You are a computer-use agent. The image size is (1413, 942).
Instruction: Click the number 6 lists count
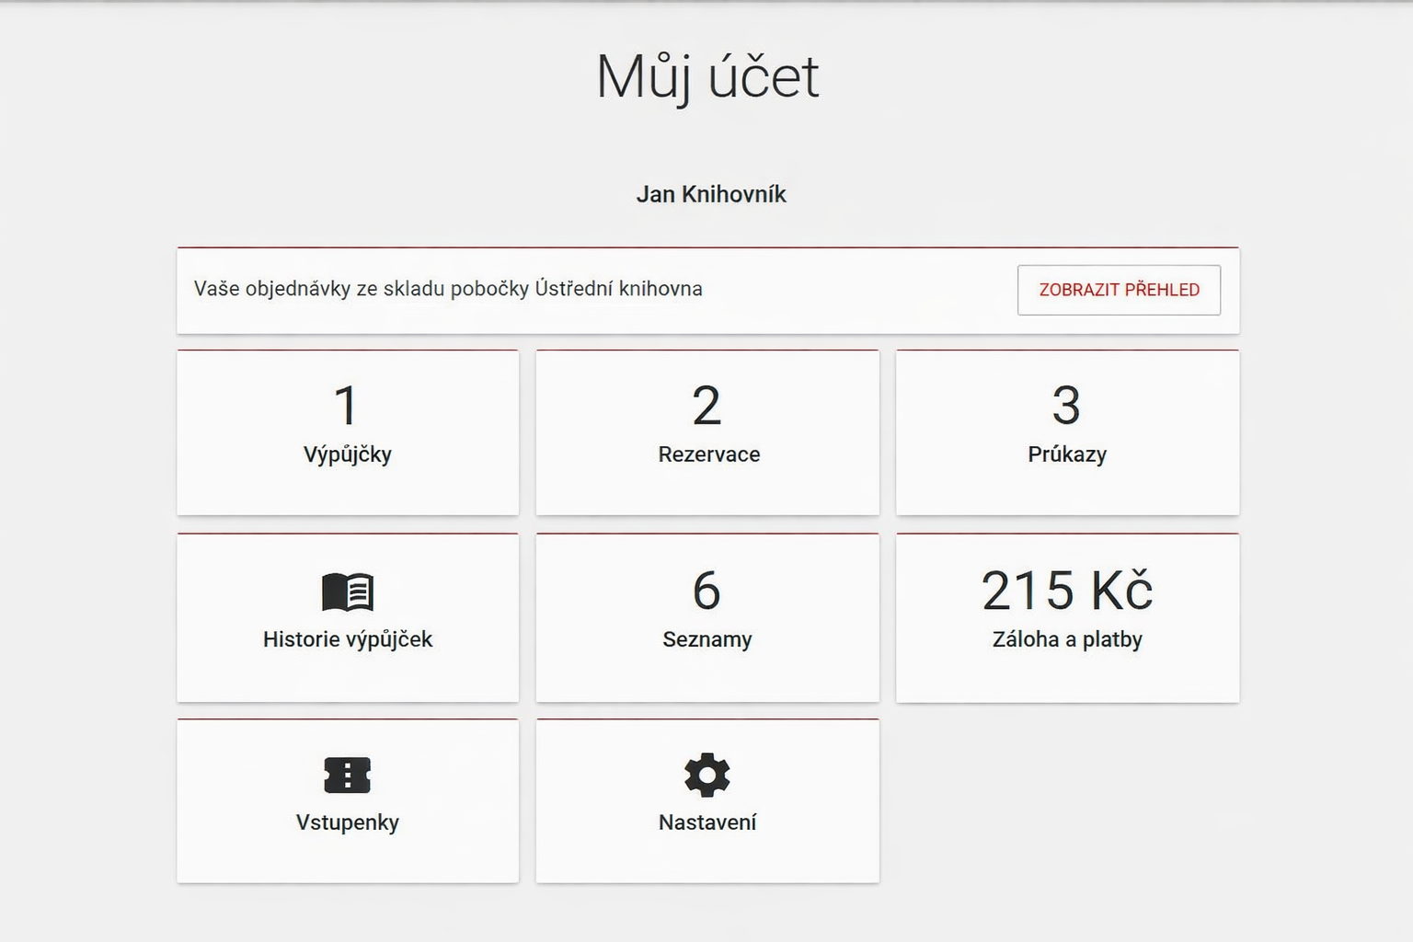click(706, 591)
